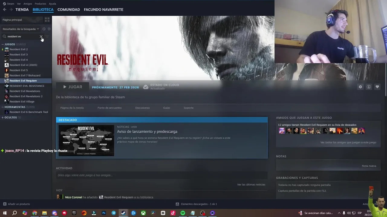Open Spotify from taskbar

(183, 213)
